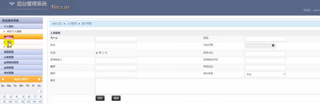
Task: Select day 11 in the April calendar
Action: click(x=15, y=102)
